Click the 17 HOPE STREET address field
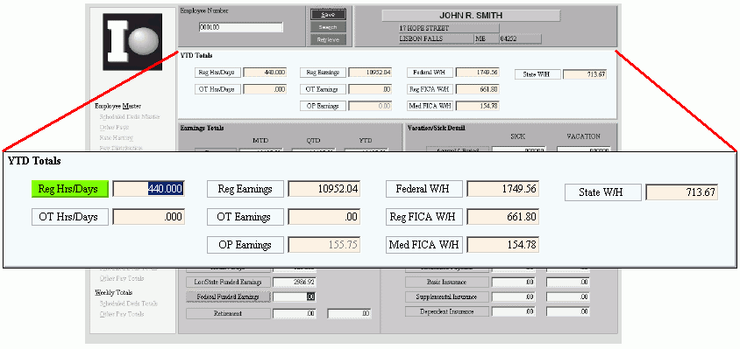This screenshot has width=740, height=349. pos(448,28)
